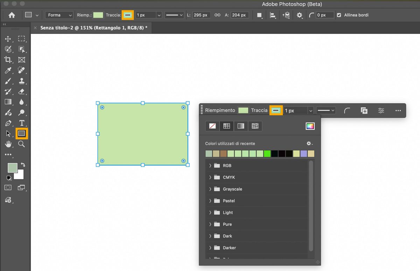
Task: Toggle the Allinea bordi checkbox
Action: tap(339, 15)
